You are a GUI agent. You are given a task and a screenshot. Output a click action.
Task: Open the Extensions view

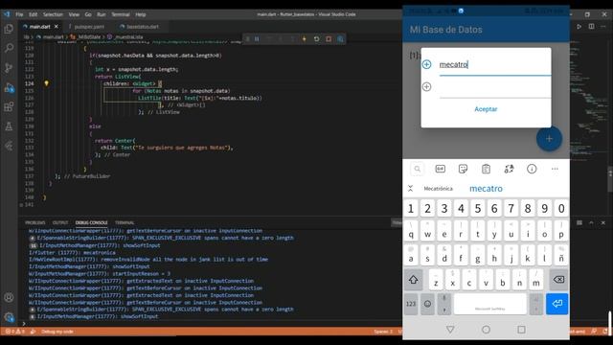9,106
